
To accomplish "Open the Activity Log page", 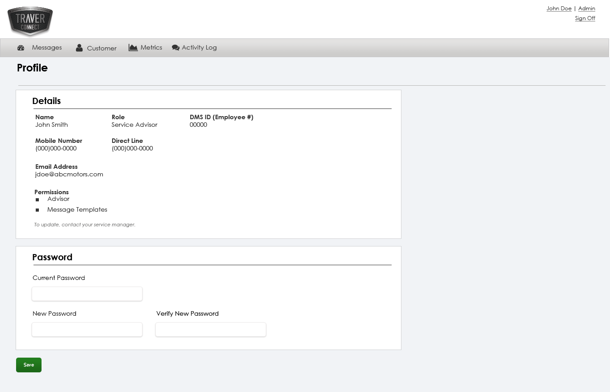I will tap(199, 48).
